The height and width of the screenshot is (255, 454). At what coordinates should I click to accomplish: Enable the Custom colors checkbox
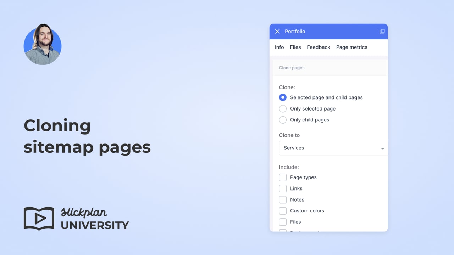point(283,211)
